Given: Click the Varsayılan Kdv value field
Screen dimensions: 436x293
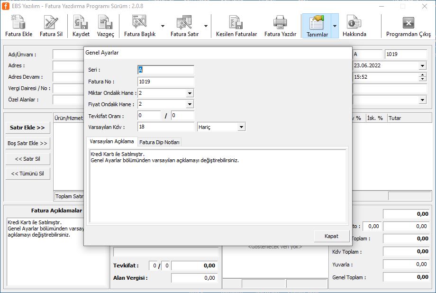Looking at the screenshot, I should coord(166,127).
